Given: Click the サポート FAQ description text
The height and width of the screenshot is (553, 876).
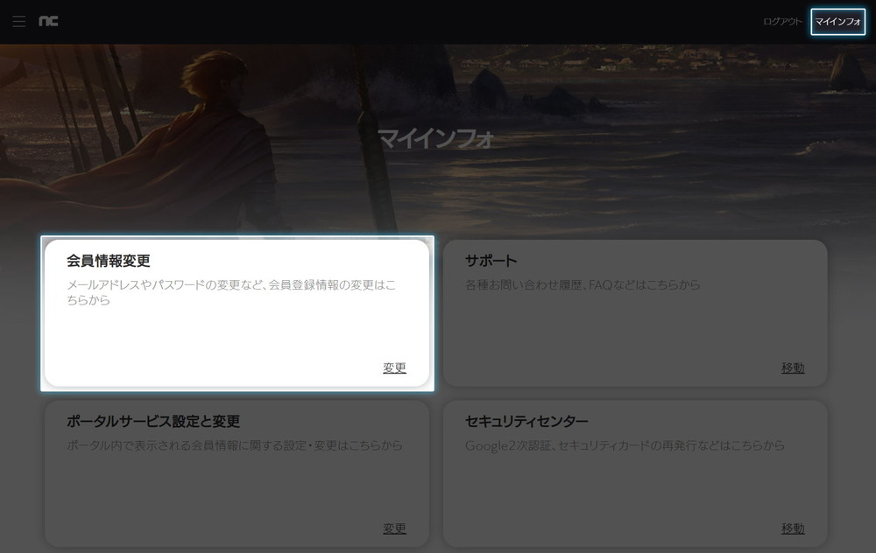Looking at the screenshot, I should point(583,285).
